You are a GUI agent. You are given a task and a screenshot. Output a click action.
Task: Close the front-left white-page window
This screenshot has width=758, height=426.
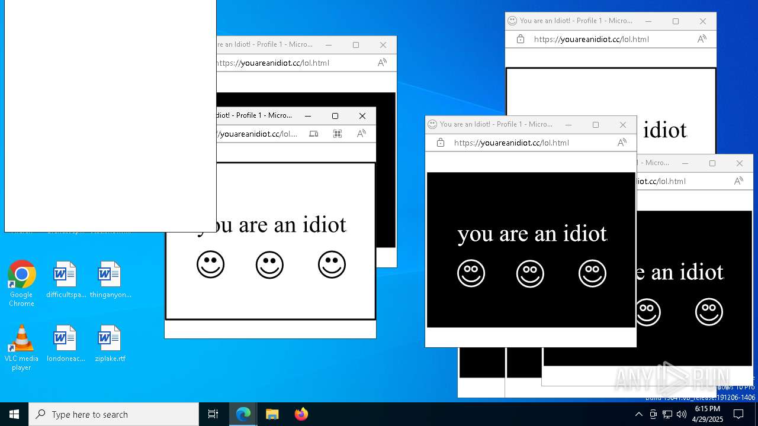[x=362, y=116]
